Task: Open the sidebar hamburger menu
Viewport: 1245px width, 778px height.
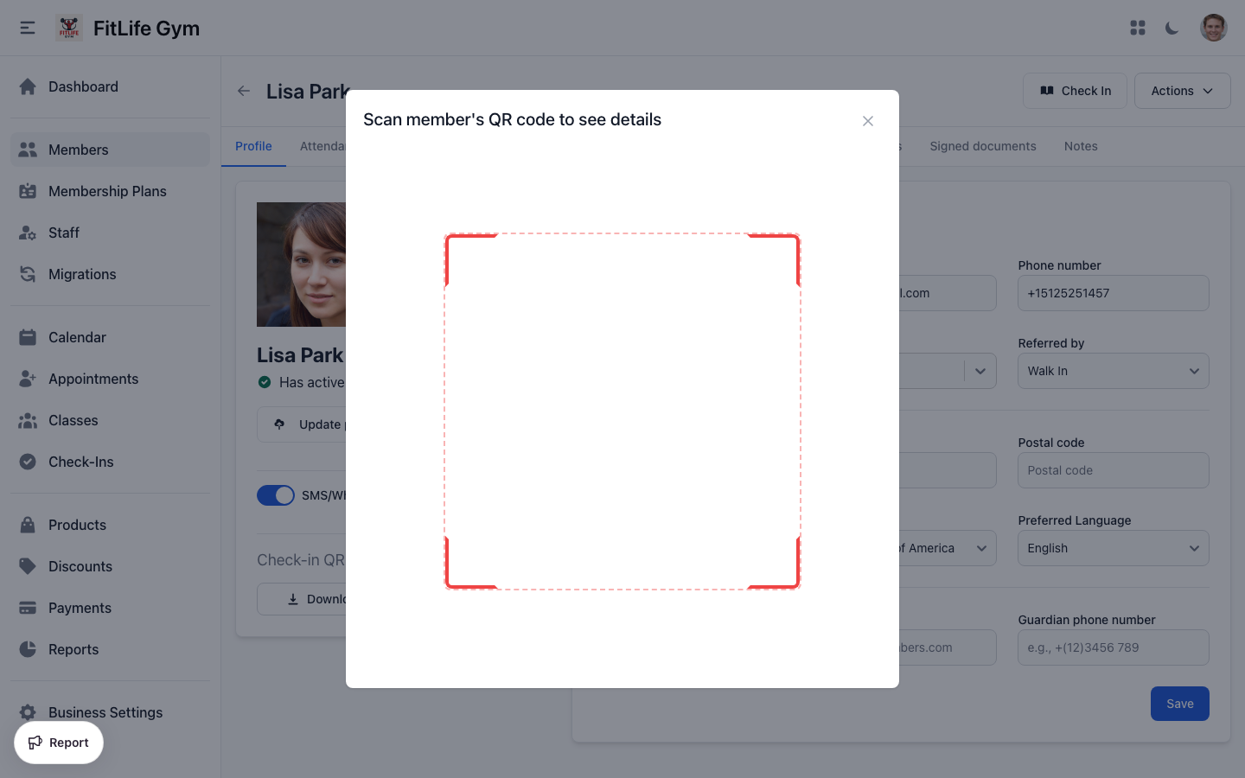Action: (x=27, y=28)
